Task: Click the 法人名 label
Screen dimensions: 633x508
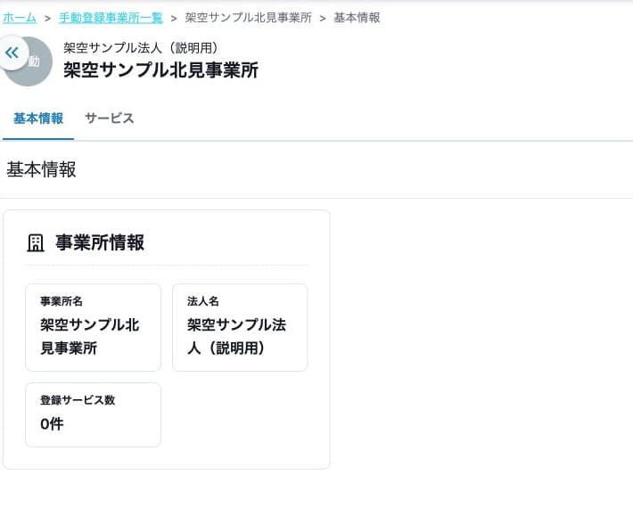Action: 203,301
